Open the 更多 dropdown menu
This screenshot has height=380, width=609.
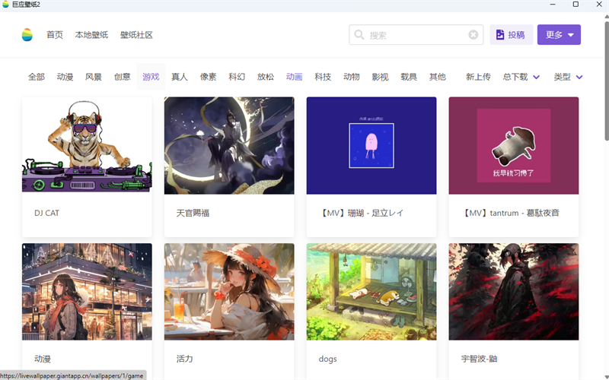click(559, 35)
